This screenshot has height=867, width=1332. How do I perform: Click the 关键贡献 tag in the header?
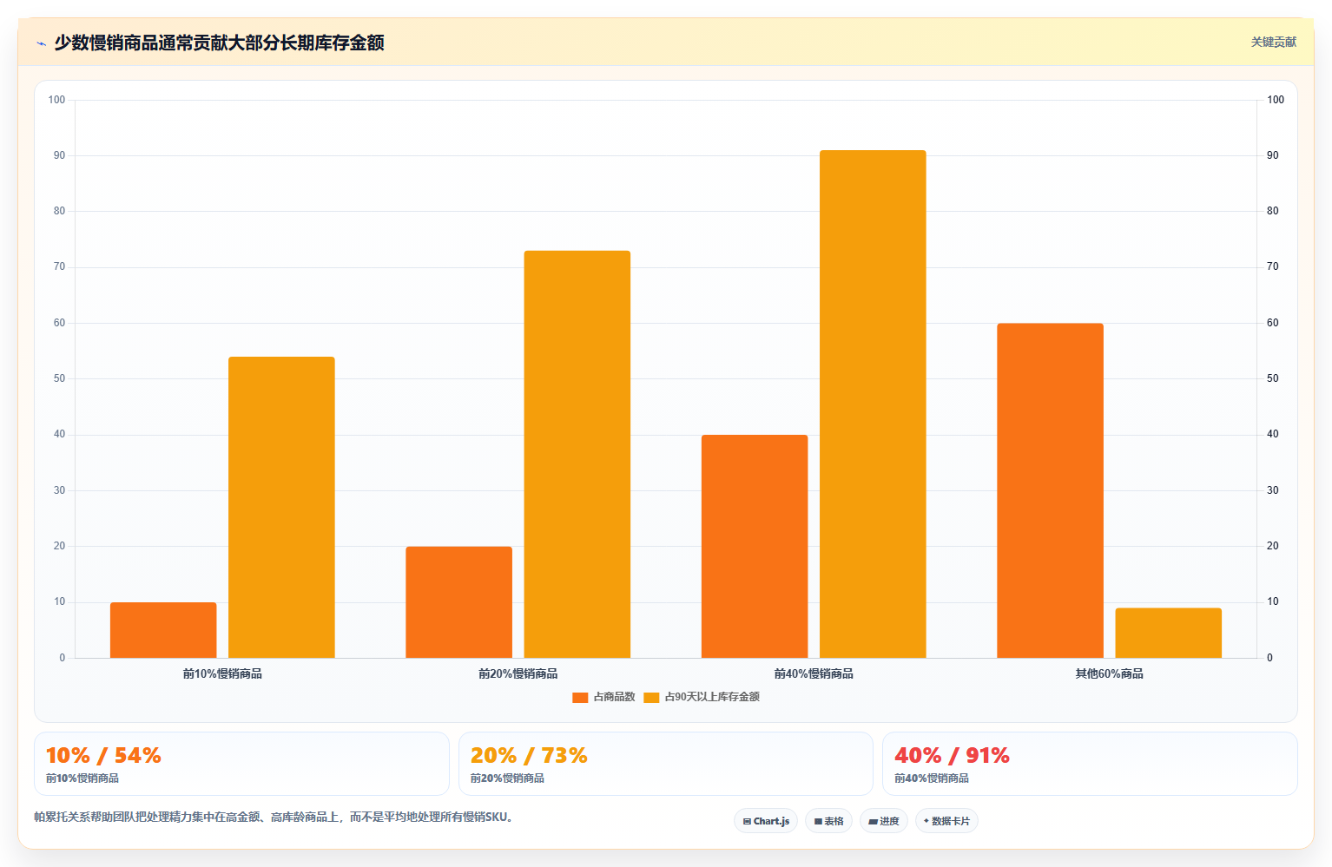1273,42
